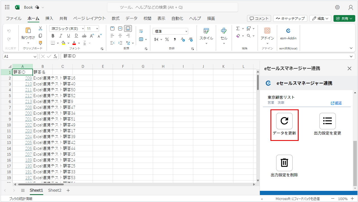Apply percent style format

167,39
